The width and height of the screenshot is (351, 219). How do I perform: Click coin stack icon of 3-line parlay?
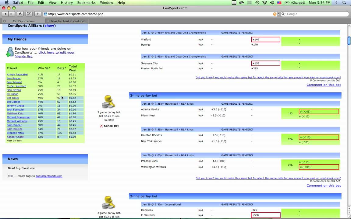point(108,102)
